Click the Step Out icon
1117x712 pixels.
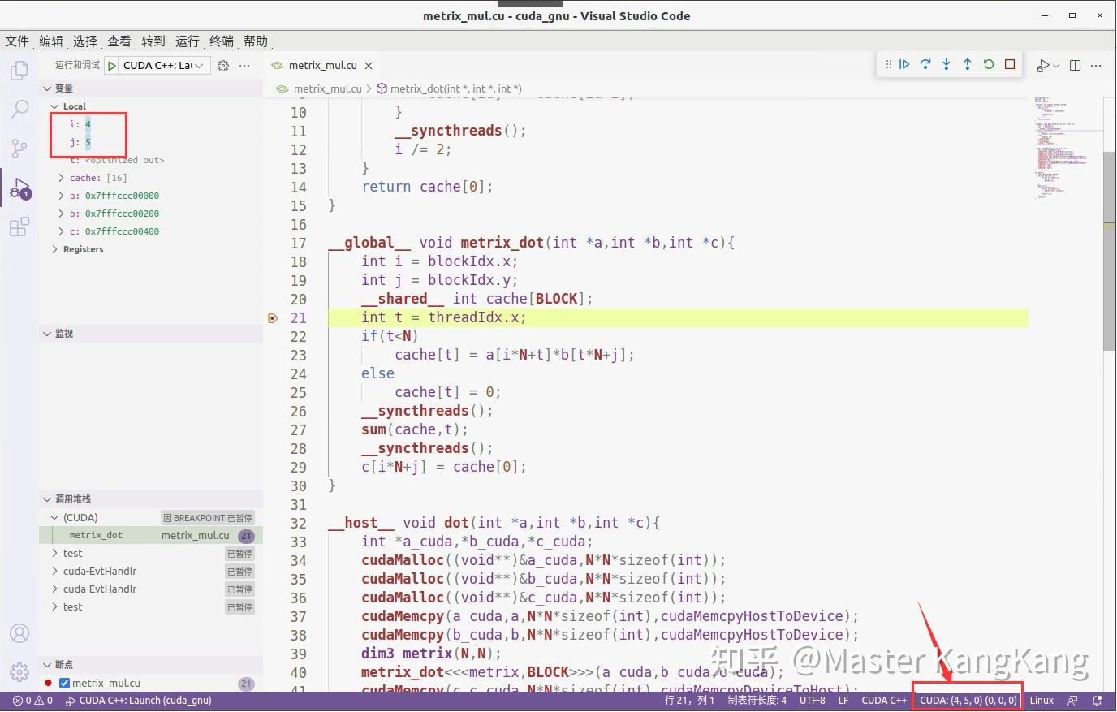[x=968, y=64]
